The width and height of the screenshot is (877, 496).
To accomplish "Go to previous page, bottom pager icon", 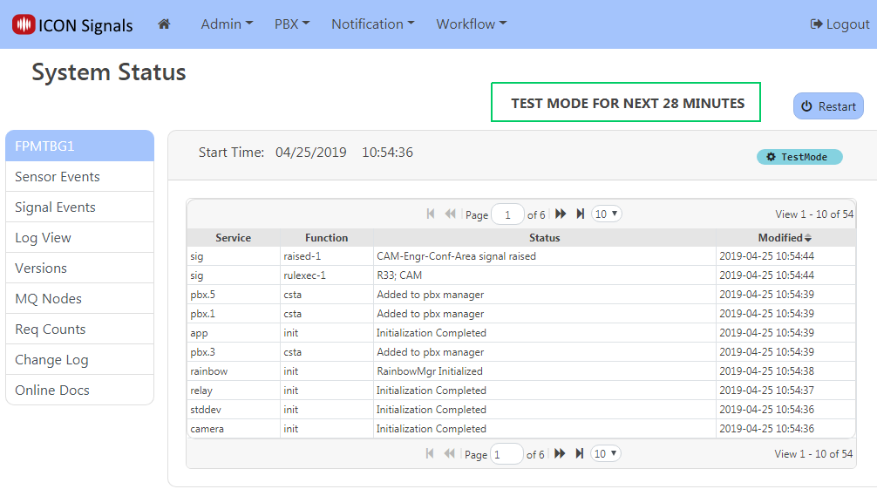I will [449, 453].
